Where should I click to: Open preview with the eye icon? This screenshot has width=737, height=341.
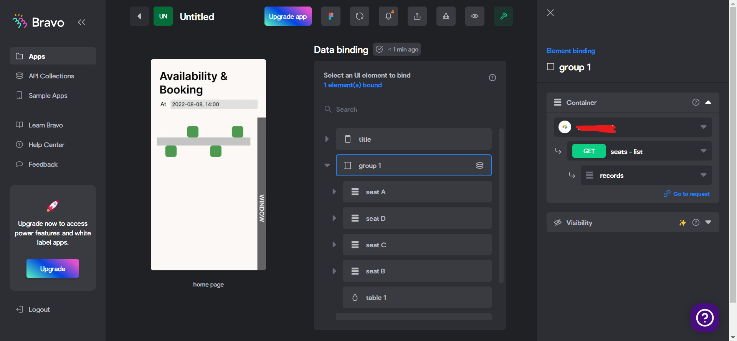tap(474, 16)
